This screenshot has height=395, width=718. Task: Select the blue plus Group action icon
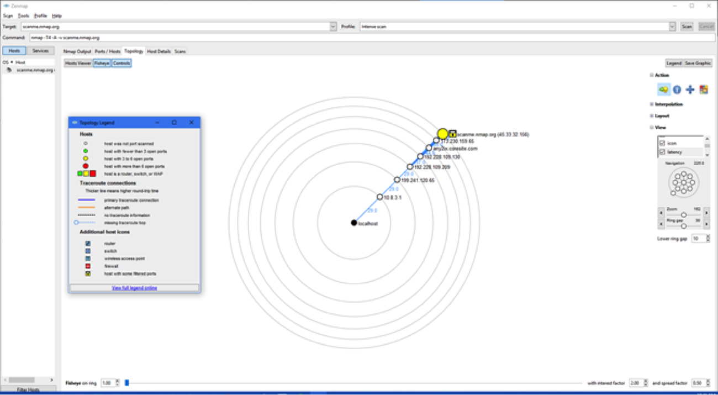tap(690, 89)
